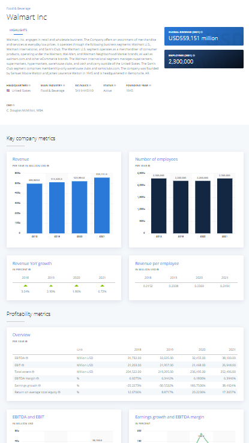Open the Revenue chart title link
Viewport: 249px width, 443px height.
[x=20, y=159]
